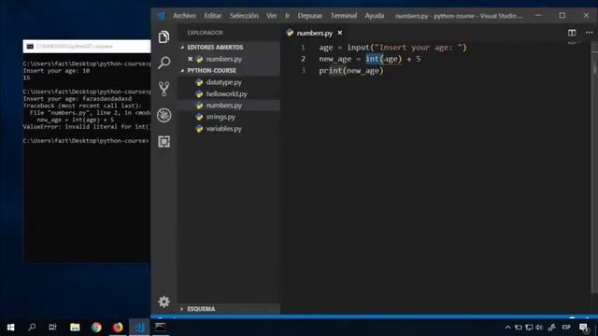This screenshot has width=598, height=336.
Task: Open the Extensions view in activity bar
Action: click(164, 141)
